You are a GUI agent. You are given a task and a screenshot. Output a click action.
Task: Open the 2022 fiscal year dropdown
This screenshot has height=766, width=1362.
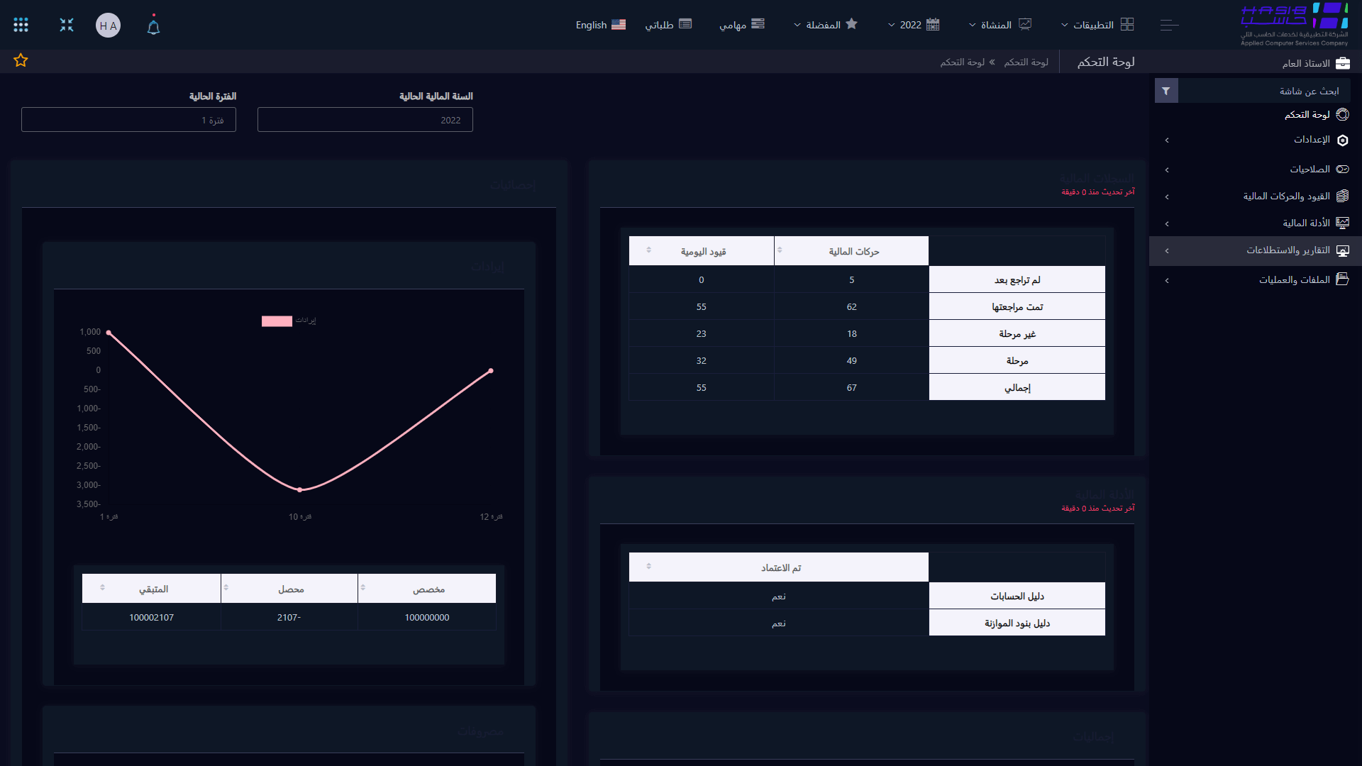point(914,25)
